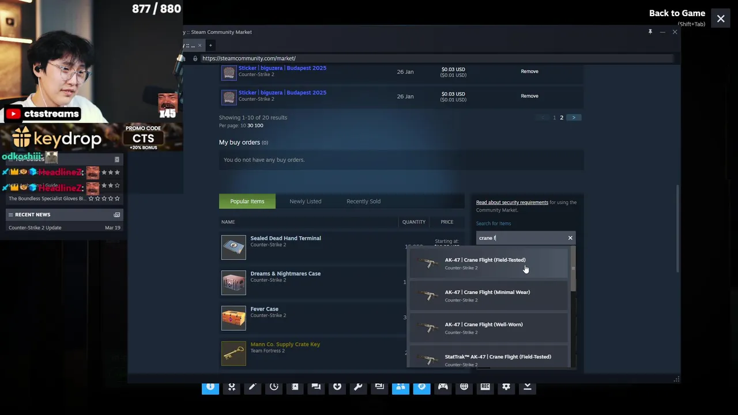The height and width of the screenshot is (415, 738).
Task: Open the Fever Case listing
Action: tap(264, 309)
